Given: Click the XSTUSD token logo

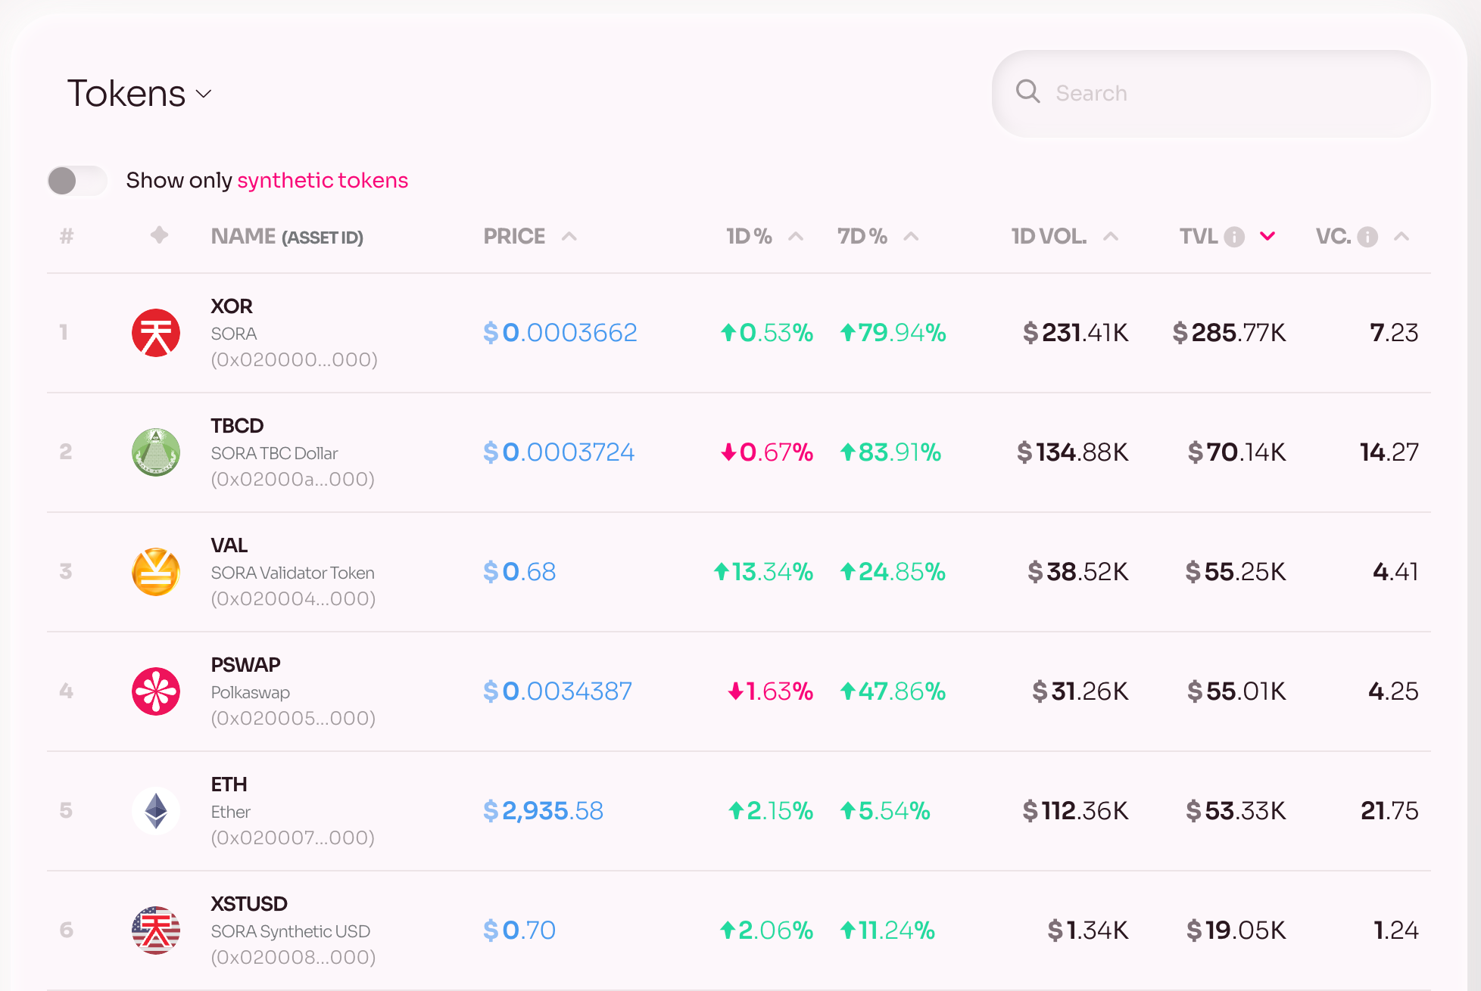Looking at the screenshot, I should [x=156, y=930].
